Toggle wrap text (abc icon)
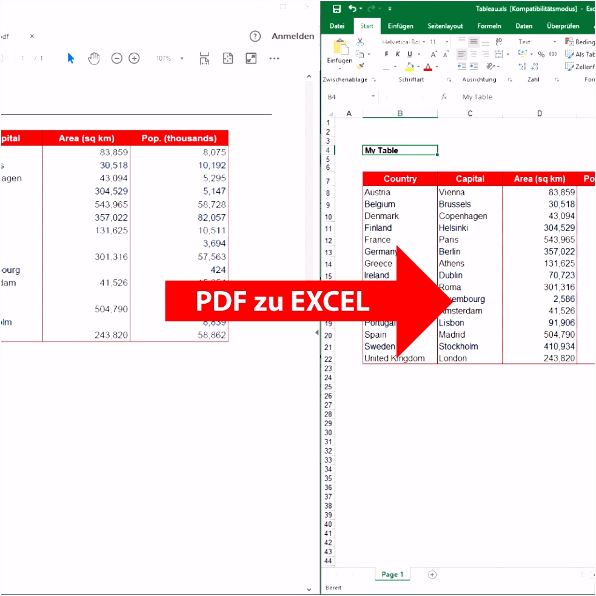Screen dimensions: 596x596 click(x=499, y=41)
